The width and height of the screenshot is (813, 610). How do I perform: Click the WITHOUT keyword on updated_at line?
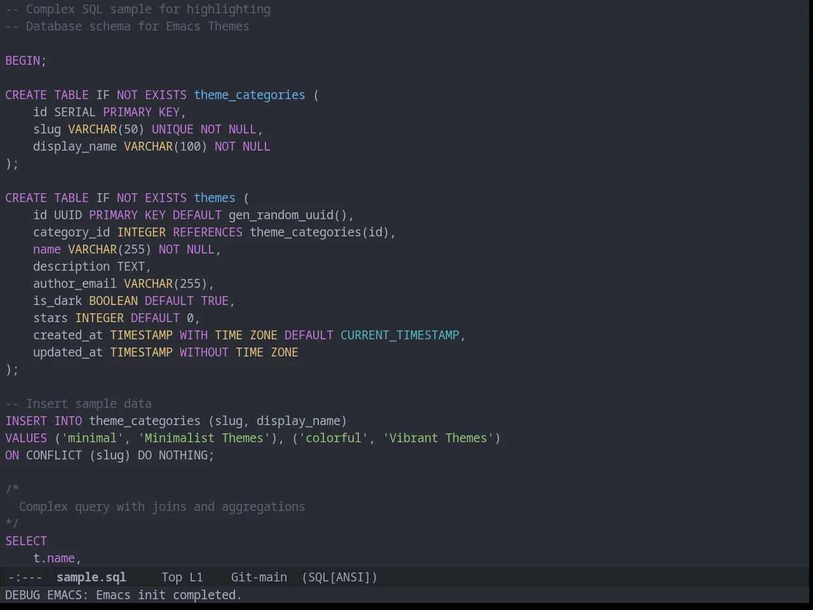click(x=204, y=352)
